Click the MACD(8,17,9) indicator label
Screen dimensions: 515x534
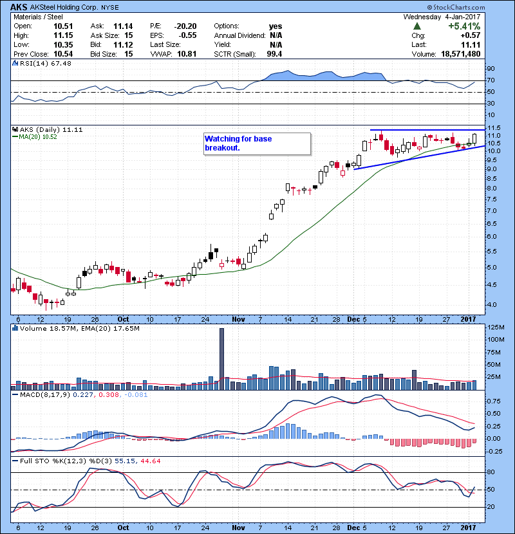click(45, 395)
